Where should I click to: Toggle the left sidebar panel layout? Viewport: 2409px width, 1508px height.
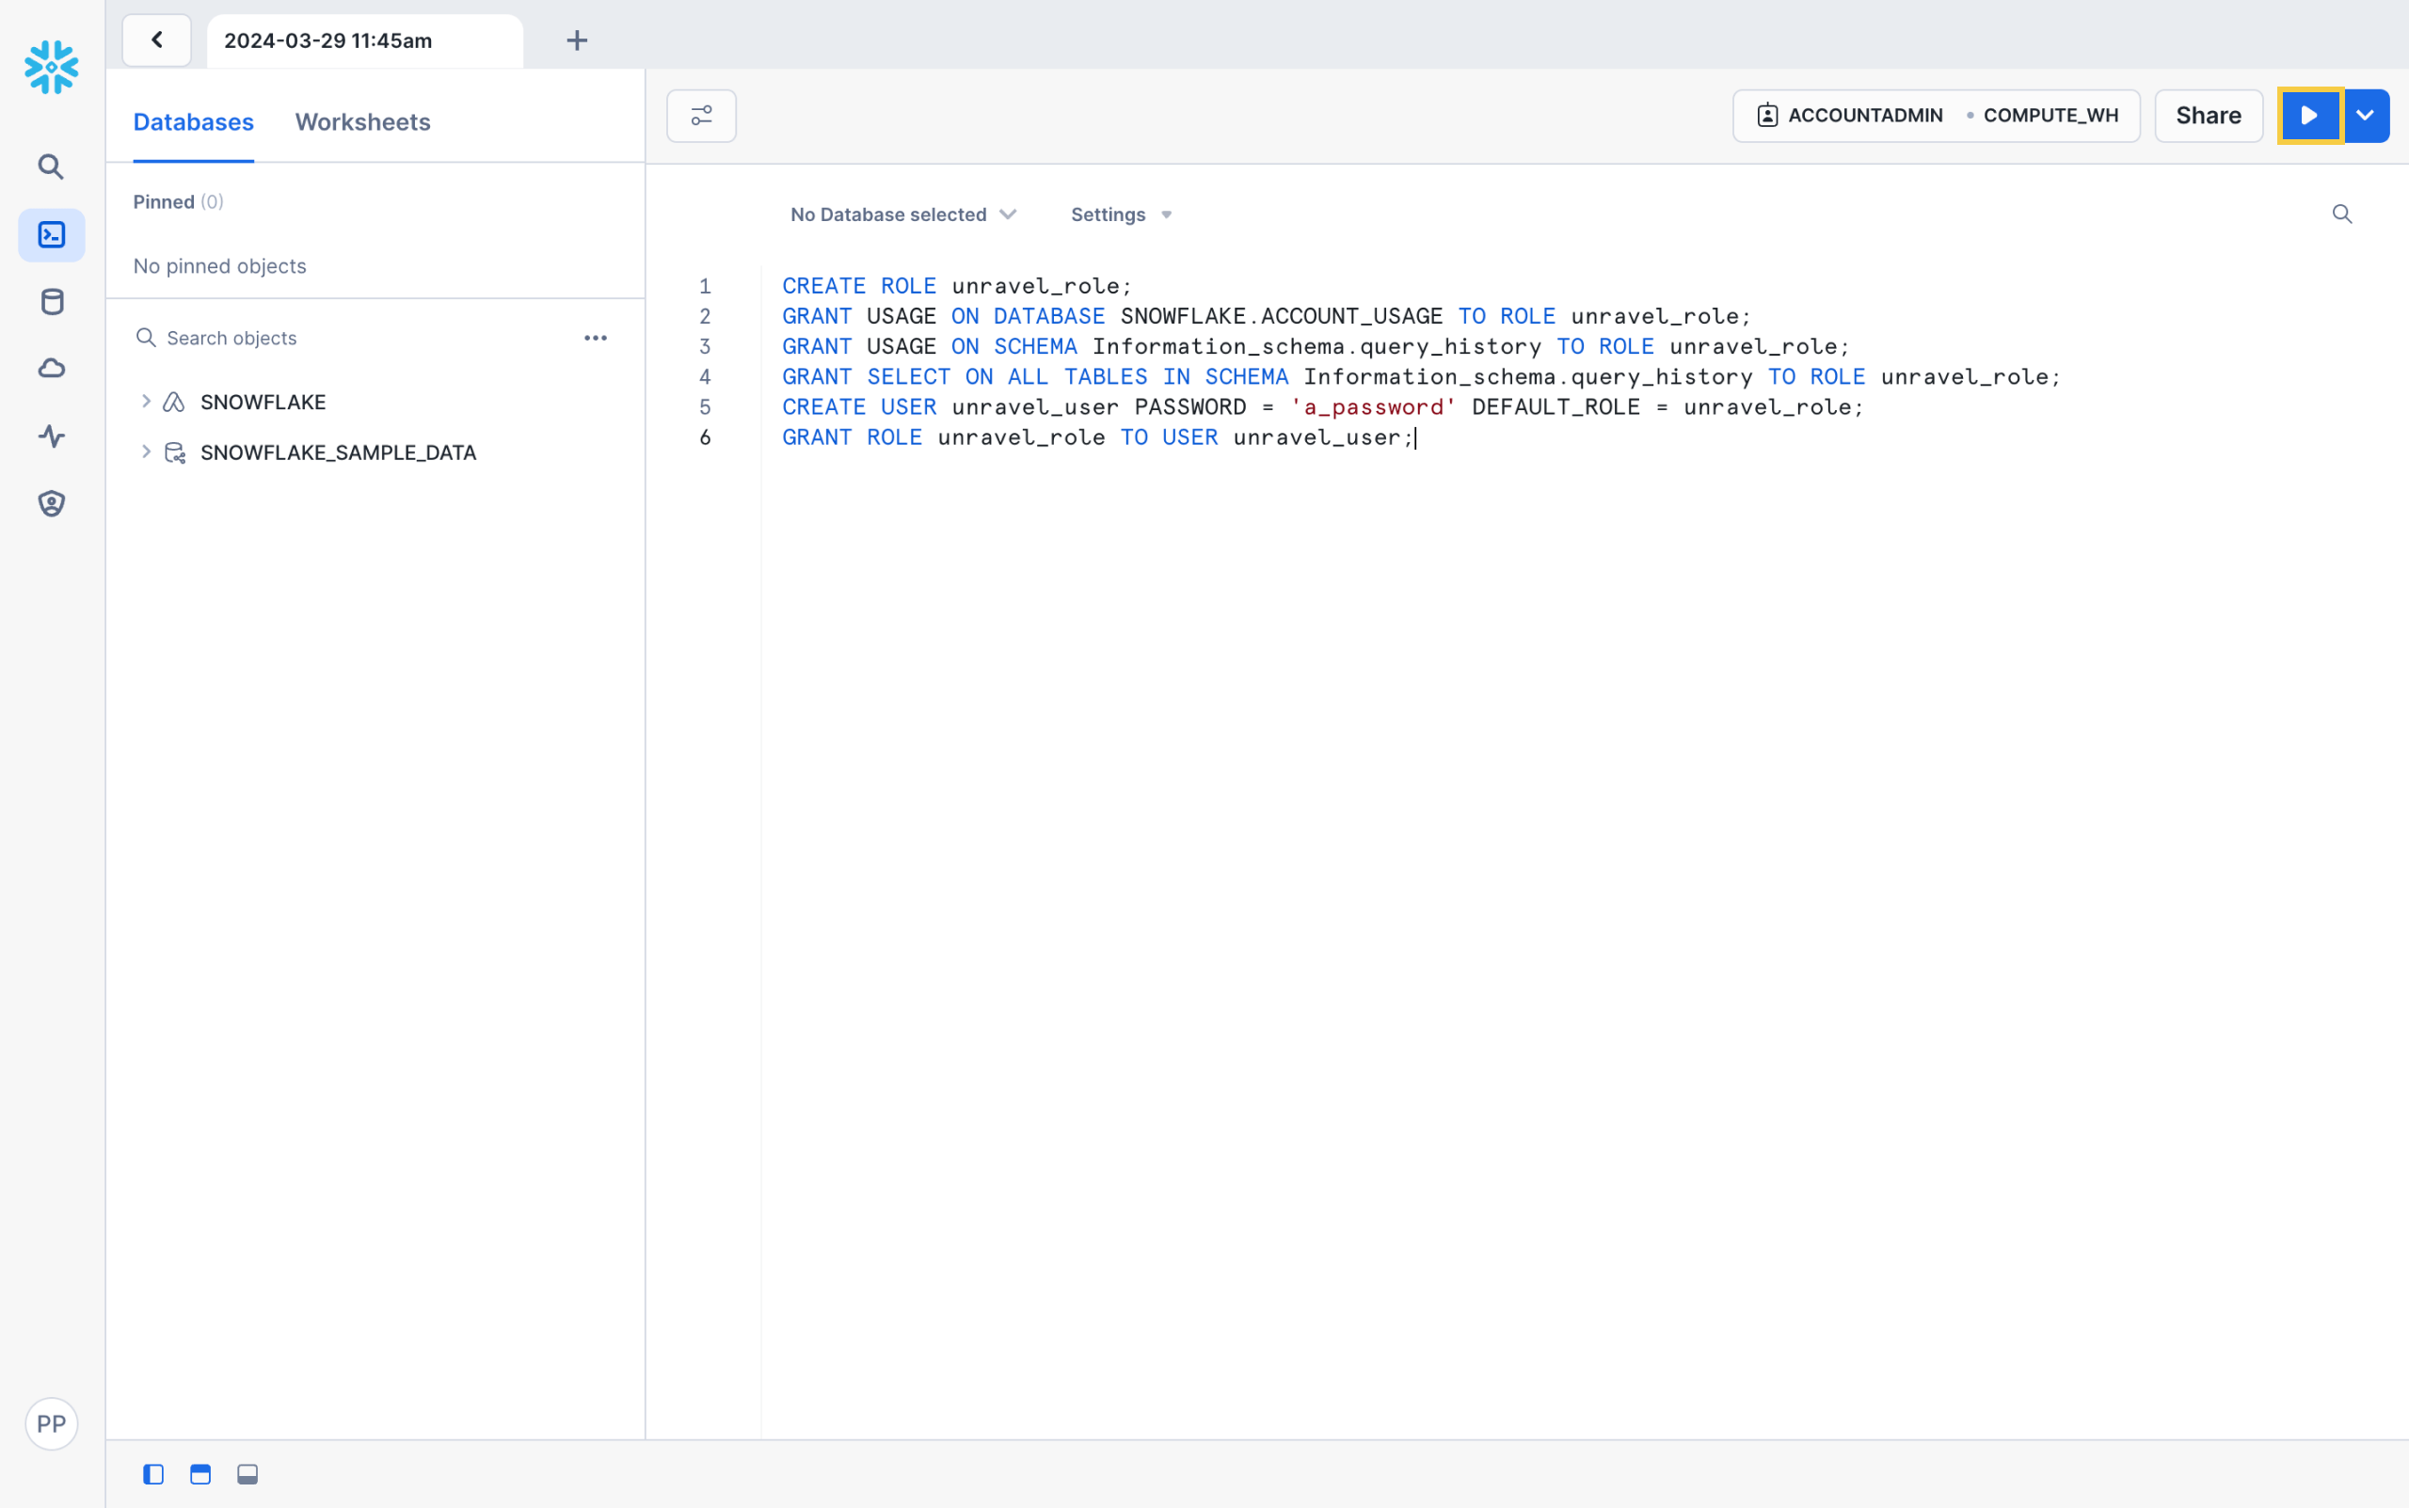click(x=152, y=1474)
